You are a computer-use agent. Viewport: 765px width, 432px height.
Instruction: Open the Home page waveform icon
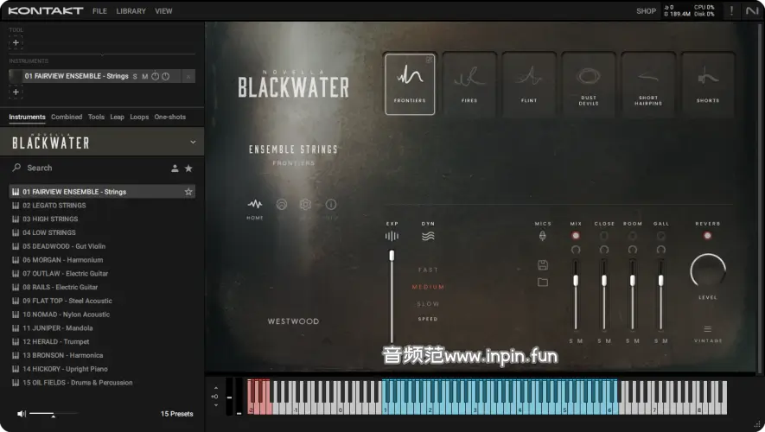[x=255, y=204]
